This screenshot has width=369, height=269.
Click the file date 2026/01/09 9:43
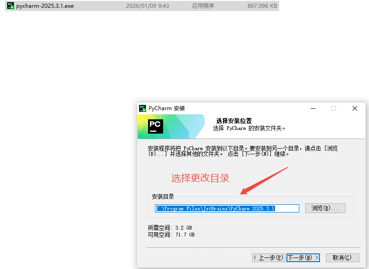(148, 6)
